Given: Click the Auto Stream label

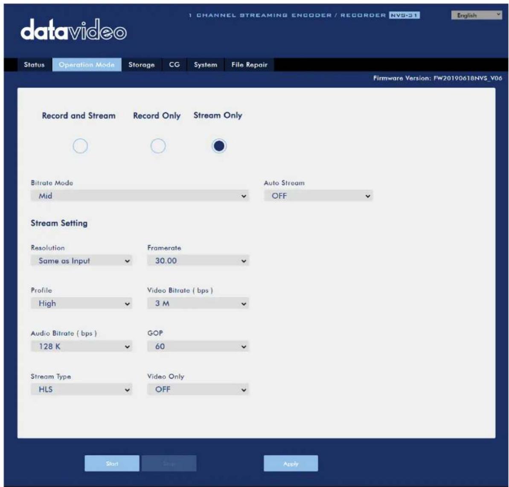Looking at the screenshot, I should [284, 183].
